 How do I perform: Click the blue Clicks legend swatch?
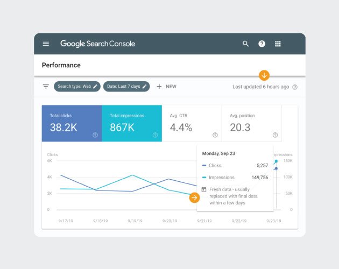coord(204,165)
